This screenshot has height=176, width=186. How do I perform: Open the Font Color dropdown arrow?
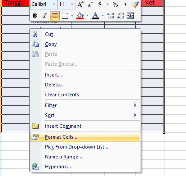click(102, 16)
